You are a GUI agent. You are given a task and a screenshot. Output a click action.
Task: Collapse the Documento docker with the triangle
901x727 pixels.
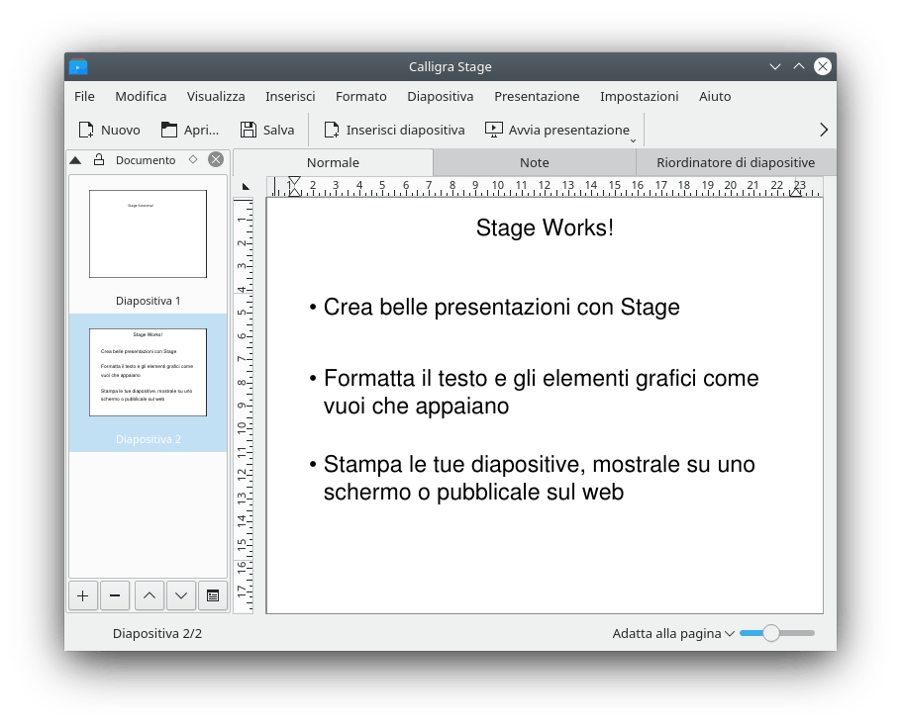pos(75,160)
